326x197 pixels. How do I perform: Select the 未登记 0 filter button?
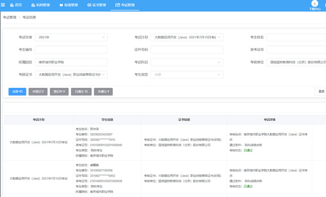click(38, 91)
